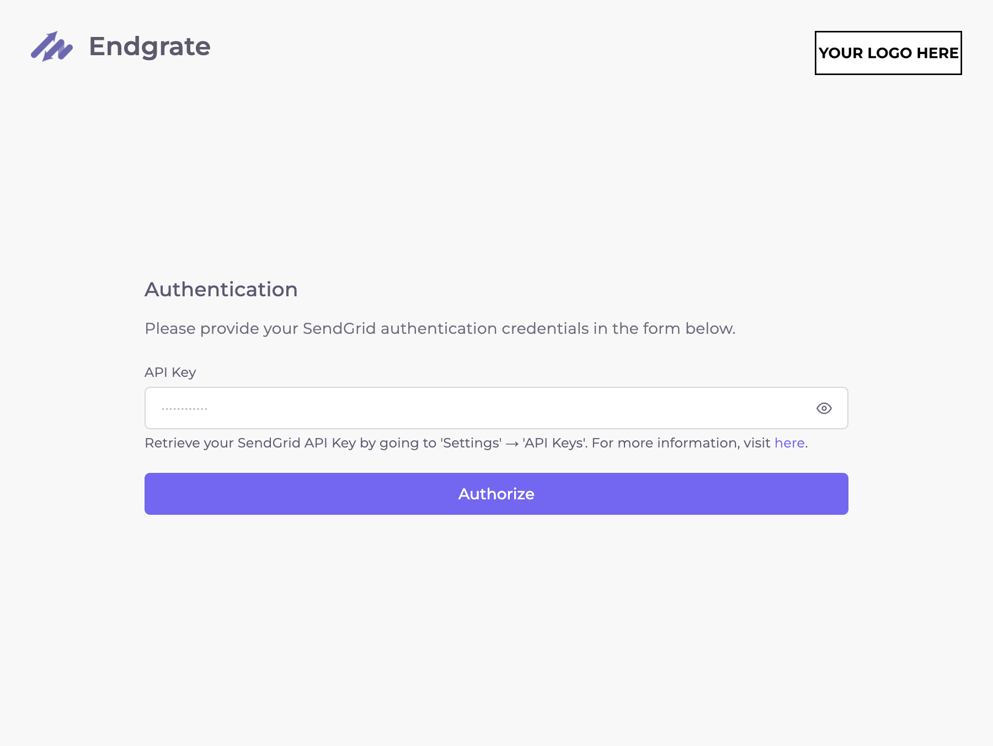
Task: Click the Authentication heading
Action: [221, 289]
